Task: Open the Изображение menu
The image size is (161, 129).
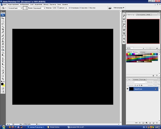Action: pyautogui.click(x=24, y=4)
